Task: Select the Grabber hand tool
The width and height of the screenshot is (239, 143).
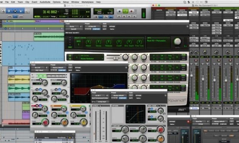Action: pyautogui.click(x=21, y=11)
